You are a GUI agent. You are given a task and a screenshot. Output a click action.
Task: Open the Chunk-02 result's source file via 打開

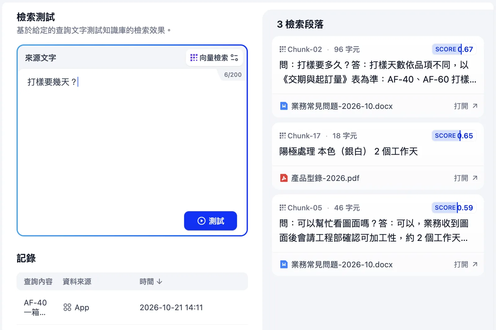point(465,106)
